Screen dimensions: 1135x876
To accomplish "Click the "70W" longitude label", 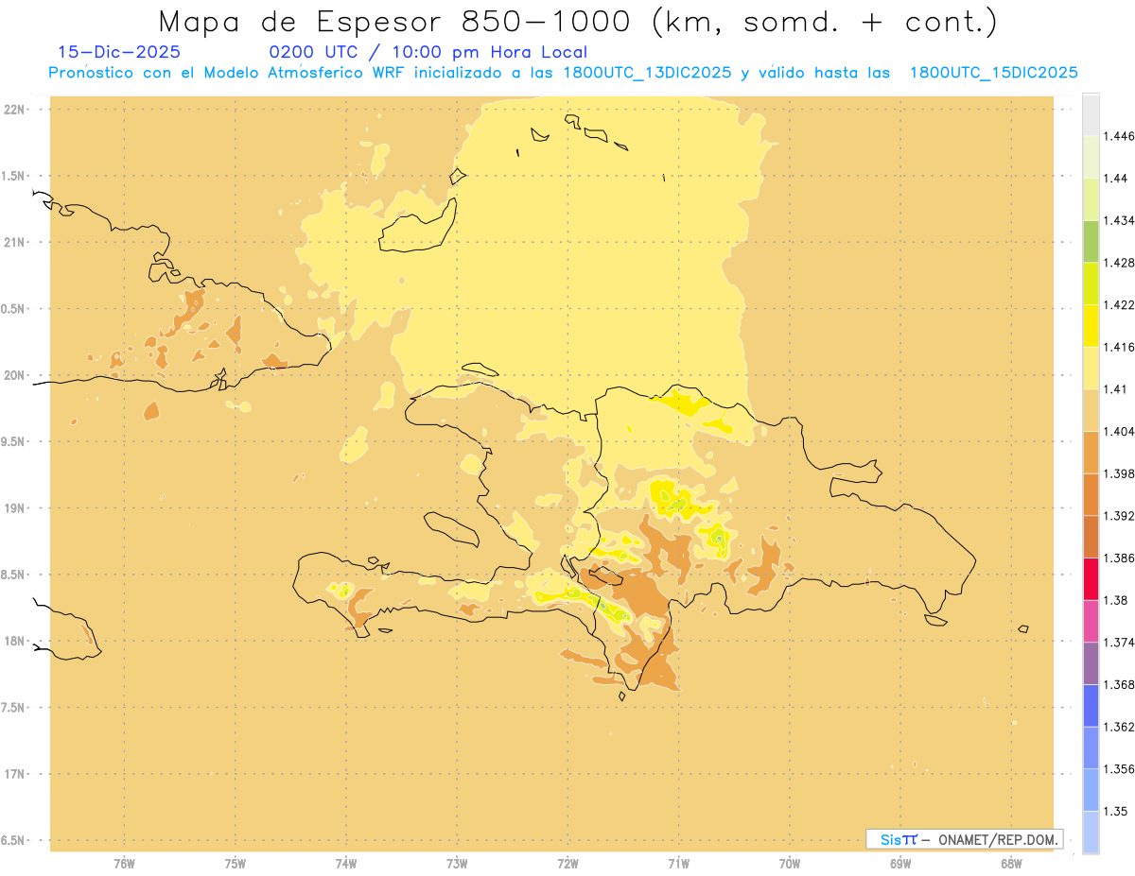I will pos(790,864).
